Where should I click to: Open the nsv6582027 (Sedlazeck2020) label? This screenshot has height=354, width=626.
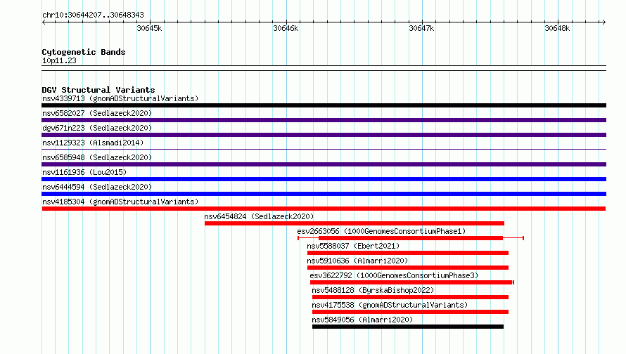pyautogui.click(x=97, y=113)
